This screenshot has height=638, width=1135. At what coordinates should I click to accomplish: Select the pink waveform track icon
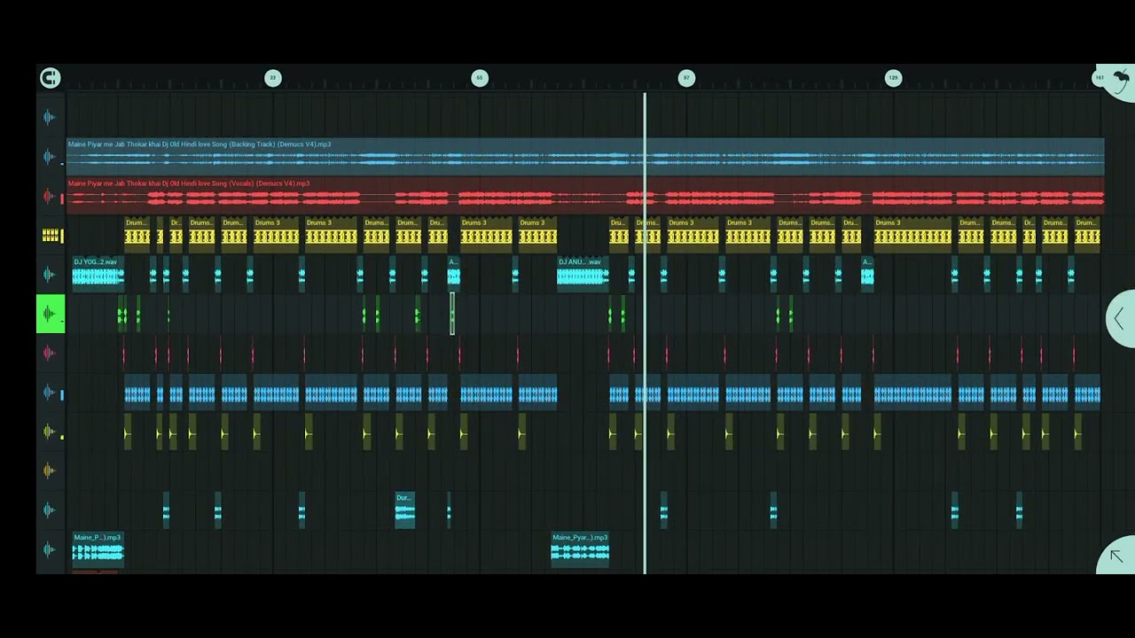(x=50, y=353)
